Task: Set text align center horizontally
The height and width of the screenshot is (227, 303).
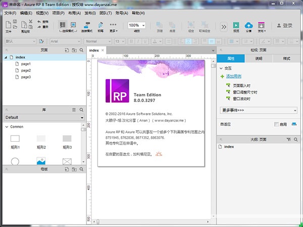Action: [x=188, y=41]
